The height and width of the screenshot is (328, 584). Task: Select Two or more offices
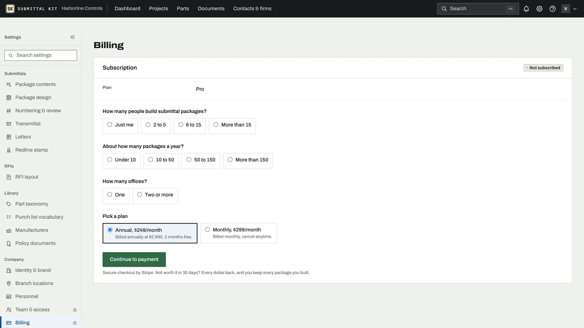coord(155,196)
